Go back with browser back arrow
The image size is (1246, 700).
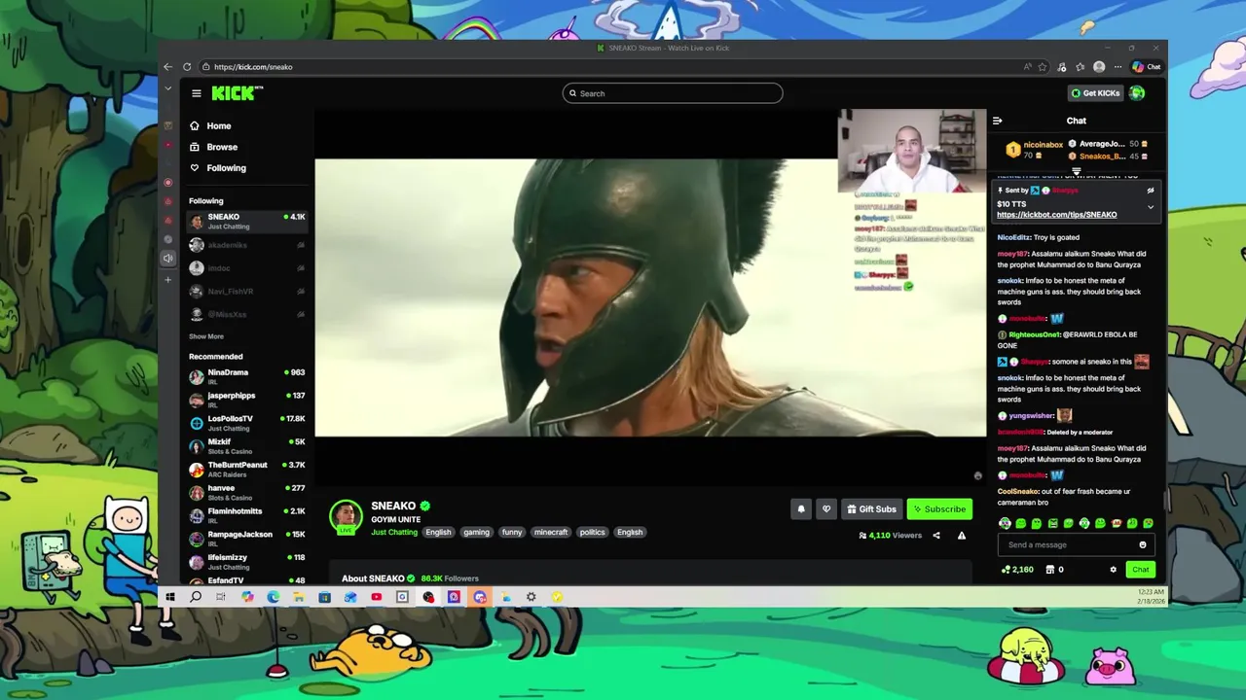point(167,67)
